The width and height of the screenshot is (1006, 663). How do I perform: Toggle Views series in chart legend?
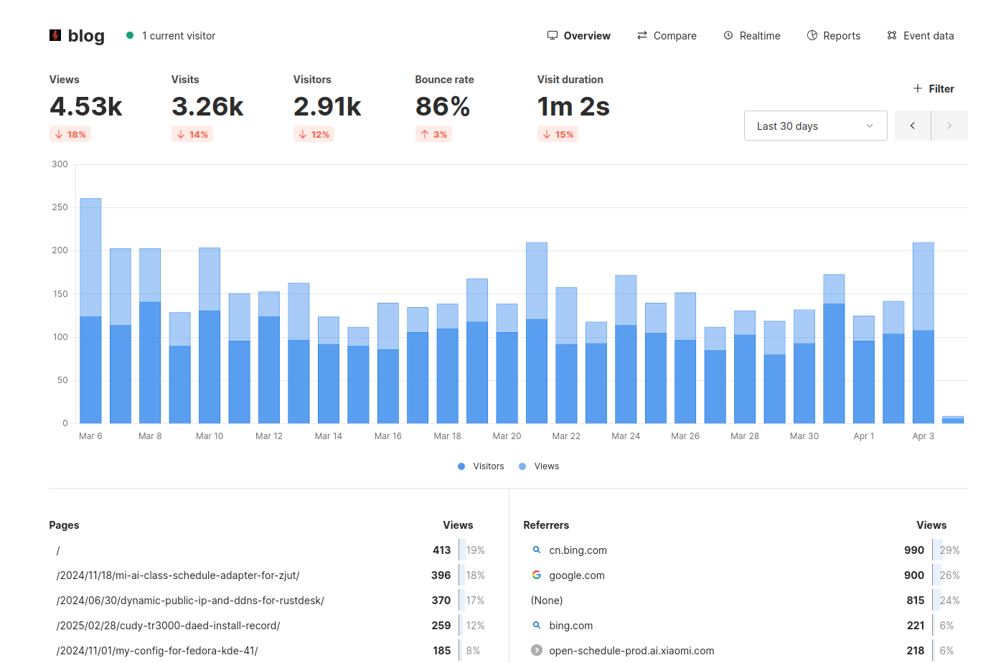coord(539,466)
